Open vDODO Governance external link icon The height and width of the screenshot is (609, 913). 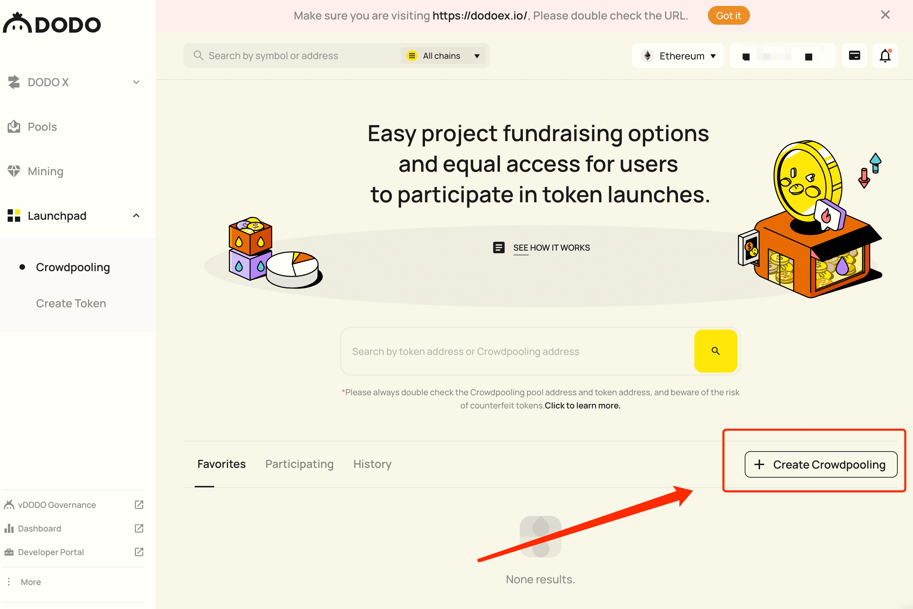click(x=139, y=504)
